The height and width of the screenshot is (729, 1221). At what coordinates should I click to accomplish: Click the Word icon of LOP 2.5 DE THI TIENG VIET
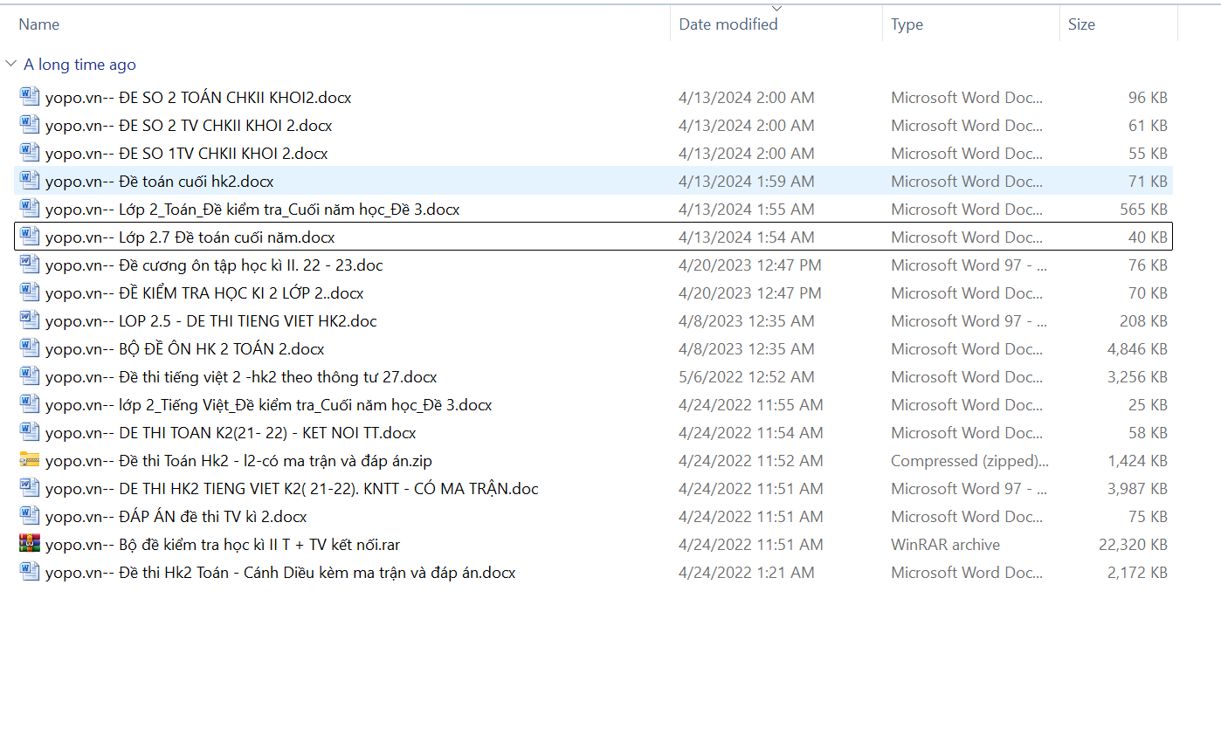[x=30, y=320]
